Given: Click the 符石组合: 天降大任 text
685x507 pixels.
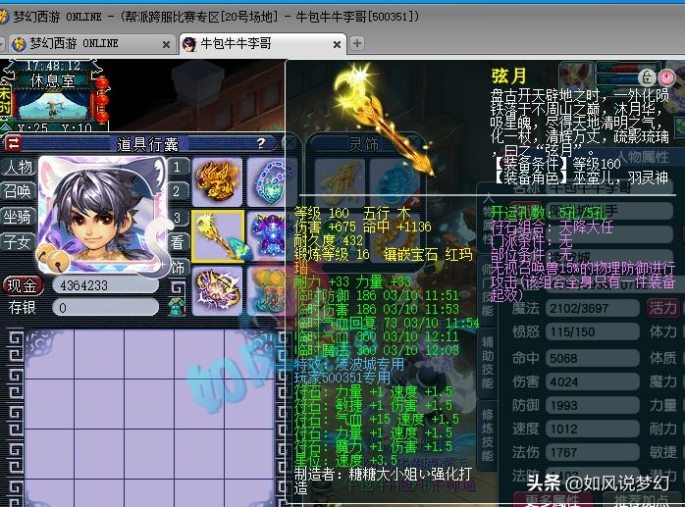Looking at the screenshot, I should (x=552, y=228).
